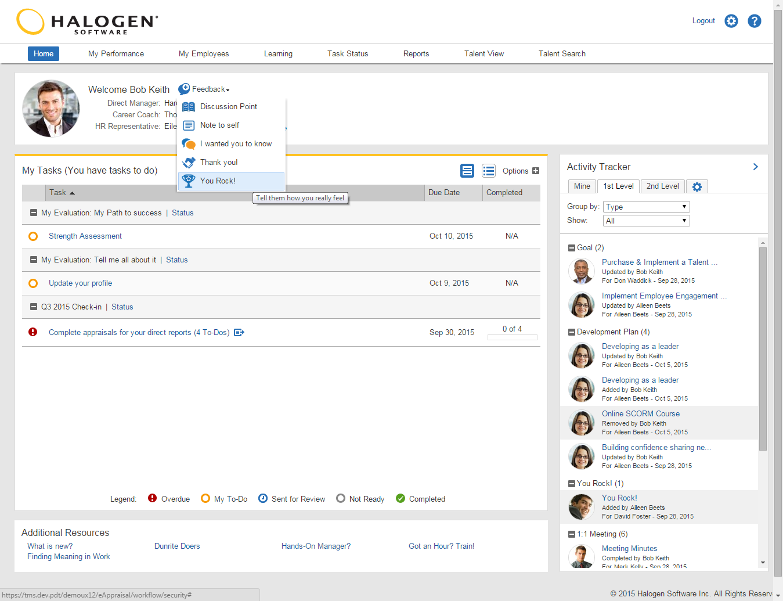Click the Overdue legend icon
This screenshot has height=601, width=783.
[x=153, y=498]
